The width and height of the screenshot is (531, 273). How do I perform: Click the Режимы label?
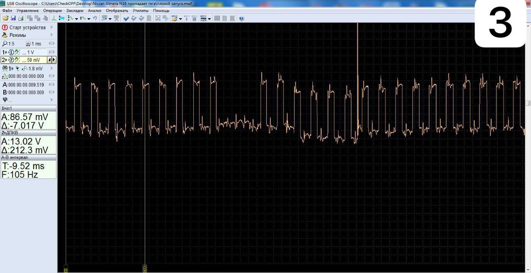[x=18, y=35]
